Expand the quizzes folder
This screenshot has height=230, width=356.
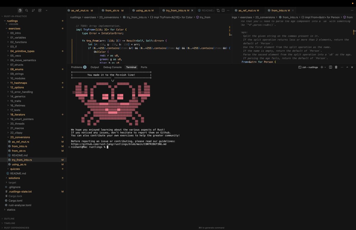tap(15, 169)
